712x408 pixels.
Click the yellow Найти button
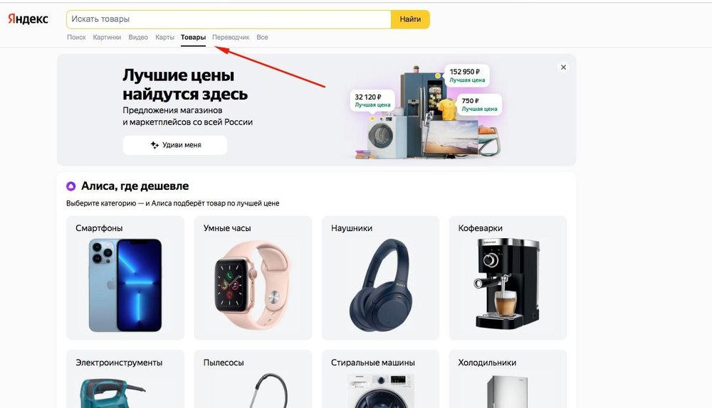coord(410,19)
